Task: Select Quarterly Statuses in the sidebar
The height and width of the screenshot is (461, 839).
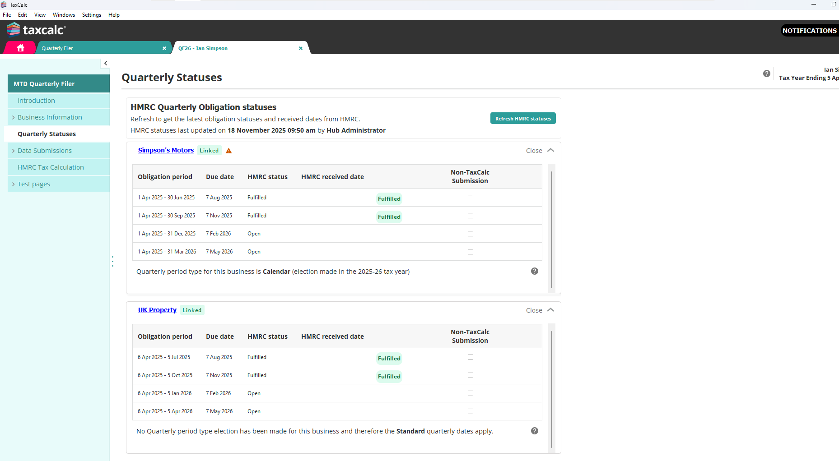Action: coord(57,134)
